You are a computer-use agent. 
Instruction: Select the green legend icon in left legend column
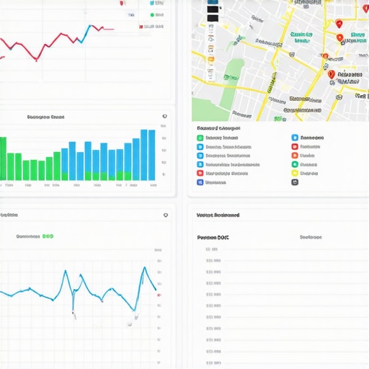(200, 138)
